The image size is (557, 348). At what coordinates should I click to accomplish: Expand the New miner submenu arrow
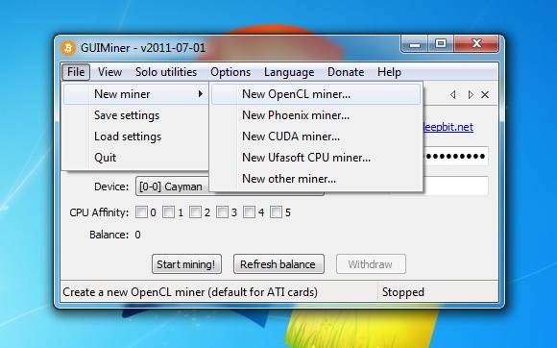pyautogui.click(x=201, y=94)
